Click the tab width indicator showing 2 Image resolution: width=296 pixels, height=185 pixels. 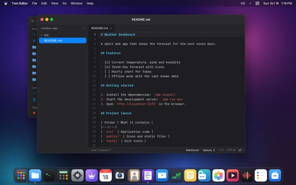(x=221, y=150)
